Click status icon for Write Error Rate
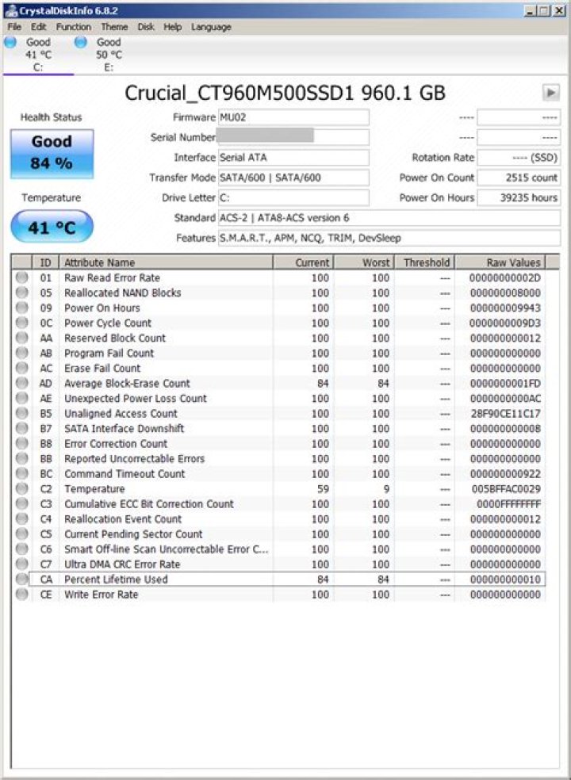This screenshot has height=780, width=571. (x=21, y=595)
